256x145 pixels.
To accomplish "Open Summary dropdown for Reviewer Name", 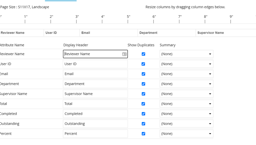I will click(x=186, y=54).
